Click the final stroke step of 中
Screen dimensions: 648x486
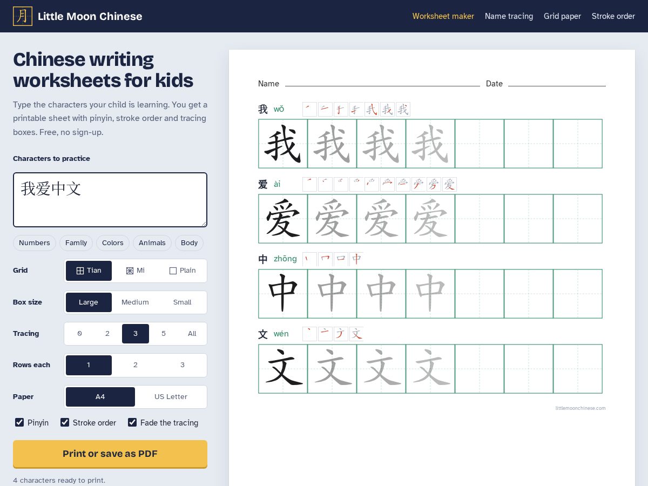(x=356, y=260)
